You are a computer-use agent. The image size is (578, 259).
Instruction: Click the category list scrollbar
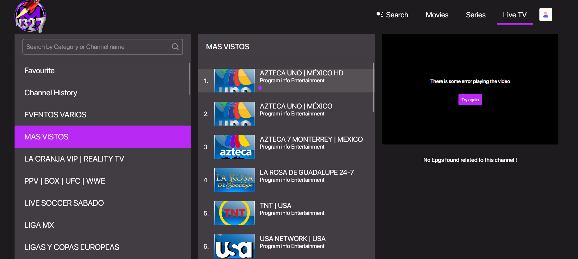(x=190, y=79)
